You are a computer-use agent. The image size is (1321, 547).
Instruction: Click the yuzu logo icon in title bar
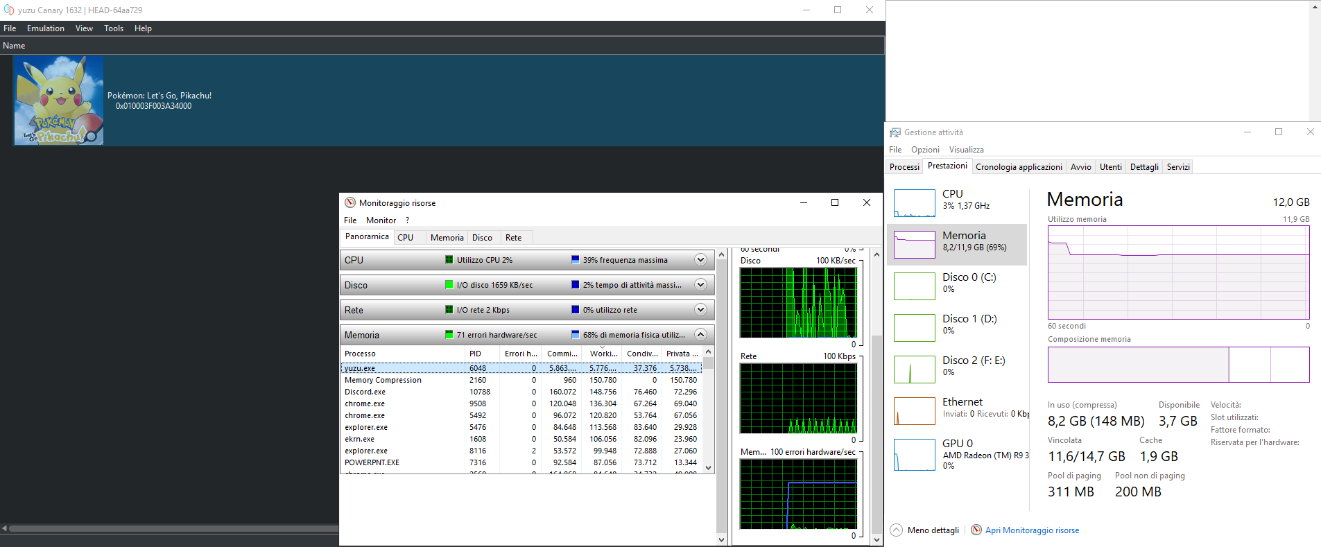9,10
